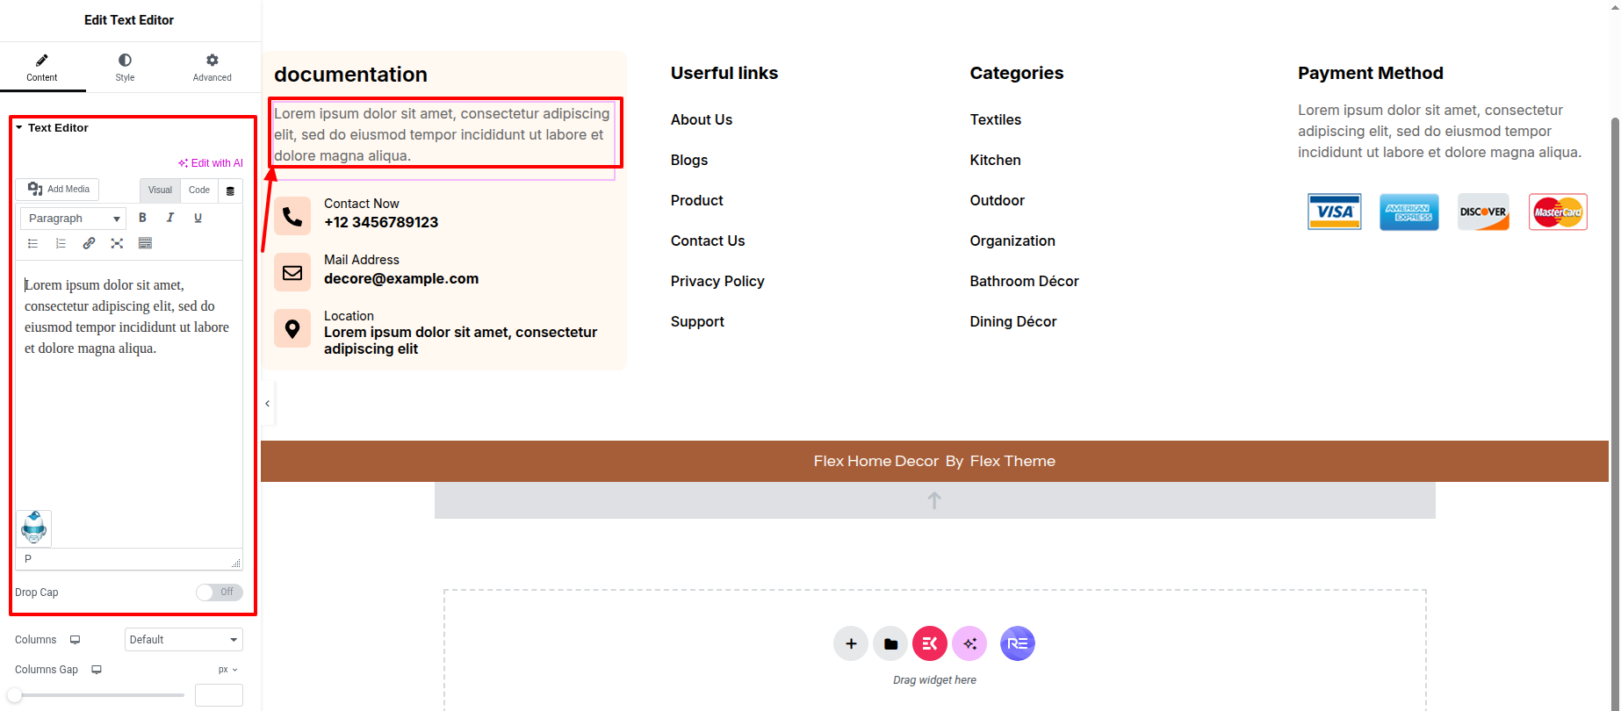
Task: Turn on the Drop Cap switch
Action: point(220,592)
